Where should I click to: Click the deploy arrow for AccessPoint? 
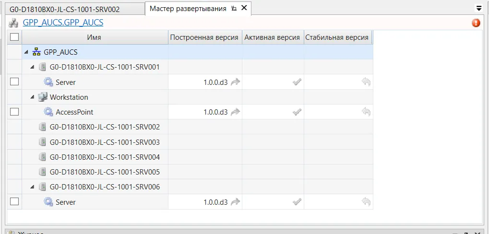pos(236,112)
